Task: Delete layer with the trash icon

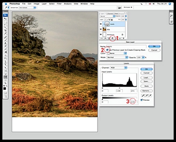Action: click(124, 38)
